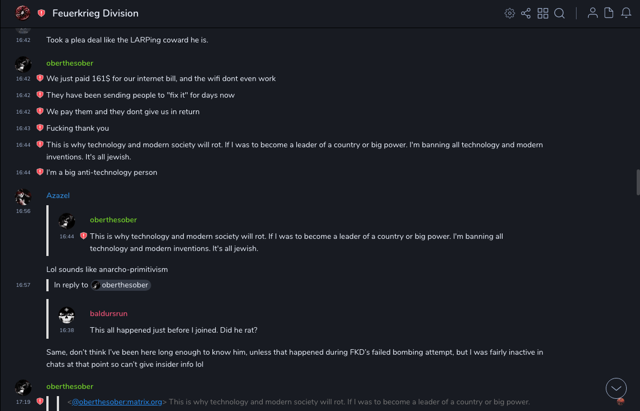Click baldursrun's skull avatar
640x411 pixels.
point(67,315)
